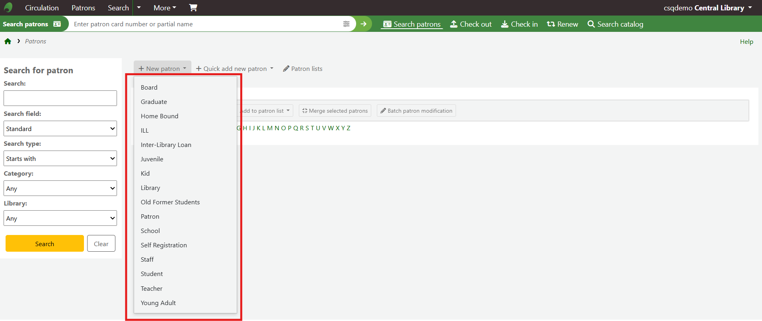Click the patron card icon beside Search patrons label
This screenshot has width=762, height=321.
[57, 24]
